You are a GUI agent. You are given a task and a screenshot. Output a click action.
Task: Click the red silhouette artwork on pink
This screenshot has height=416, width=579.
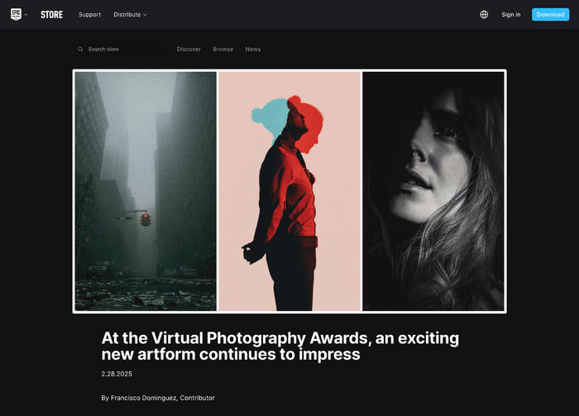pos(289,191)
